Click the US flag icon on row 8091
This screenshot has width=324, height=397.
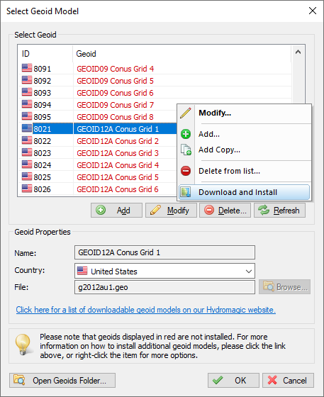tap(27, 68)
